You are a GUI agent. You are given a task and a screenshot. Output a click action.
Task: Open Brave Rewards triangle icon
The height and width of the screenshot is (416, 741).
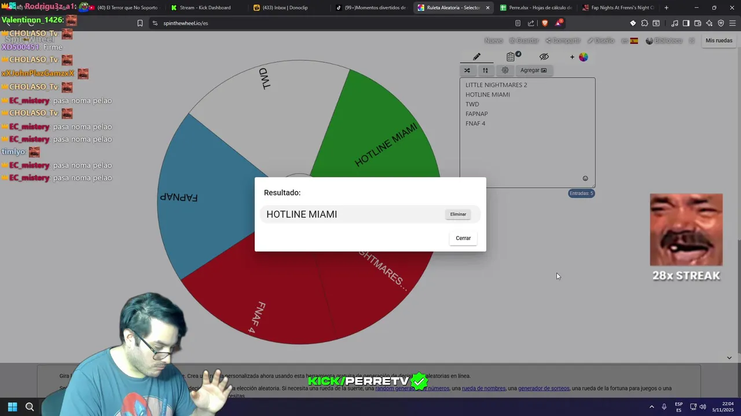[x=559, y=23]
